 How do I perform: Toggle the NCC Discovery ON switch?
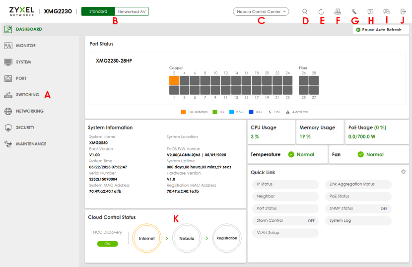108,244
